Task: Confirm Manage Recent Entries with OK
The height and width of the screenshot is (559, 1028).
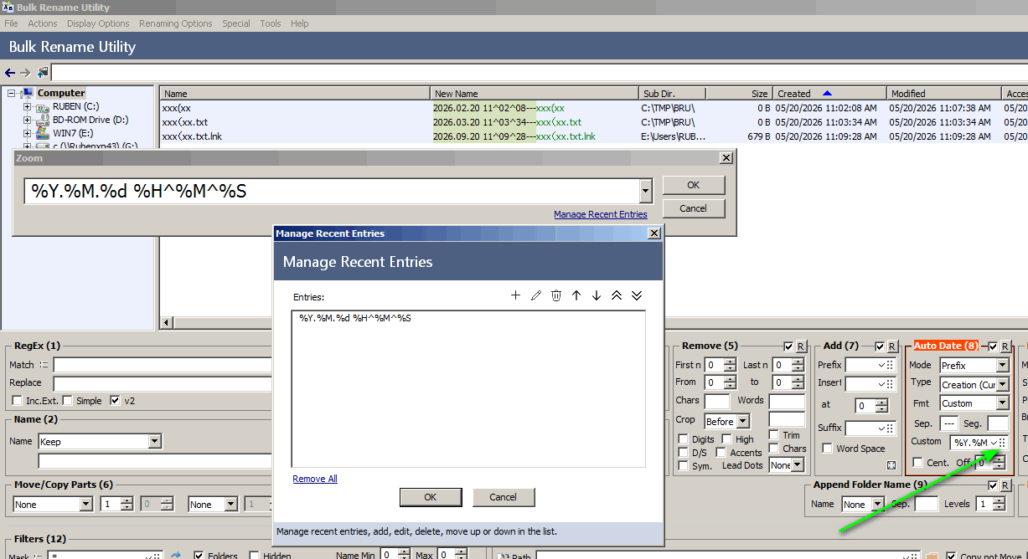Action: pos(430,497)
